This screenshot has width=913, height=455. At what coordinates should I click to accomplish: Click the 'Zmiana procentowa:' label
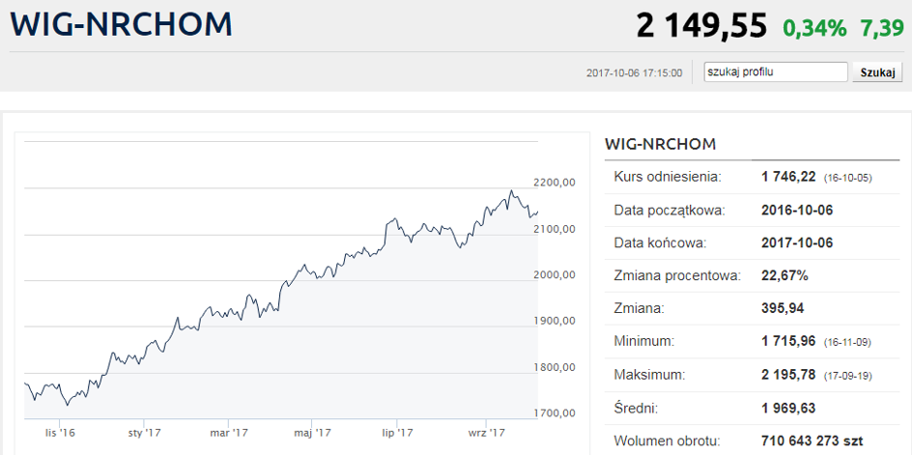click(x=677, y=275)
